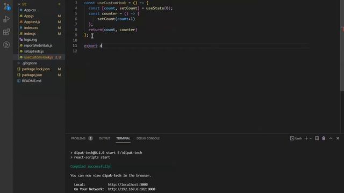
Task: Click the curly braces icon beside package.json
Action: coord(19,75)
